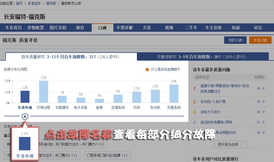Click the 功能操作 7% bar
Image resolution: width=274 pixels, height=162 pixels.
point(62,99)
